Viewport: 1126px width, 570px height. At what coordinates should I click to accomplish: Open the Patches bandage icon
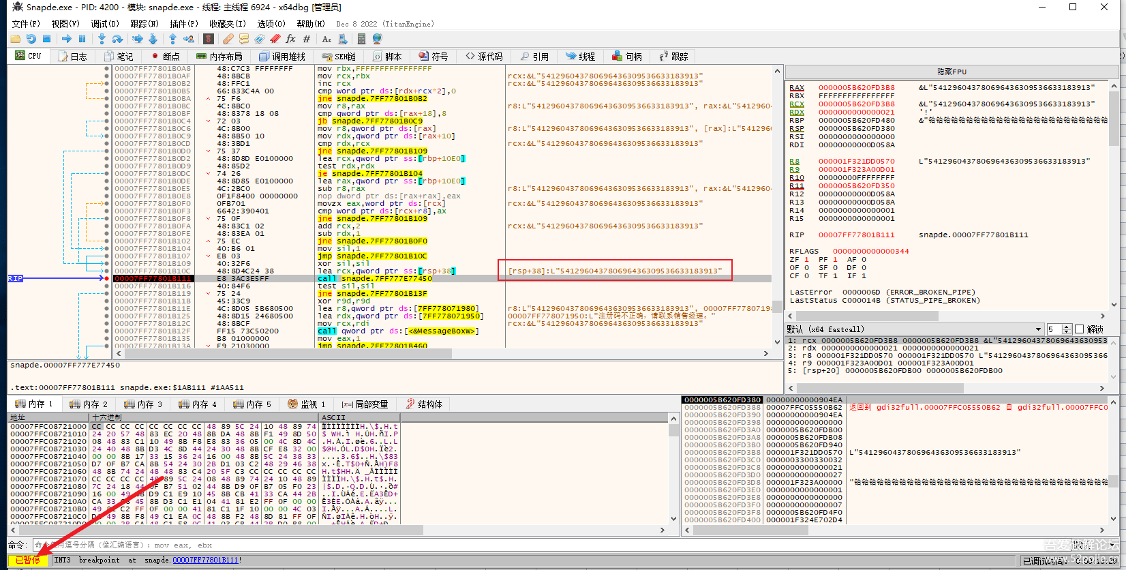click(228, 39)
